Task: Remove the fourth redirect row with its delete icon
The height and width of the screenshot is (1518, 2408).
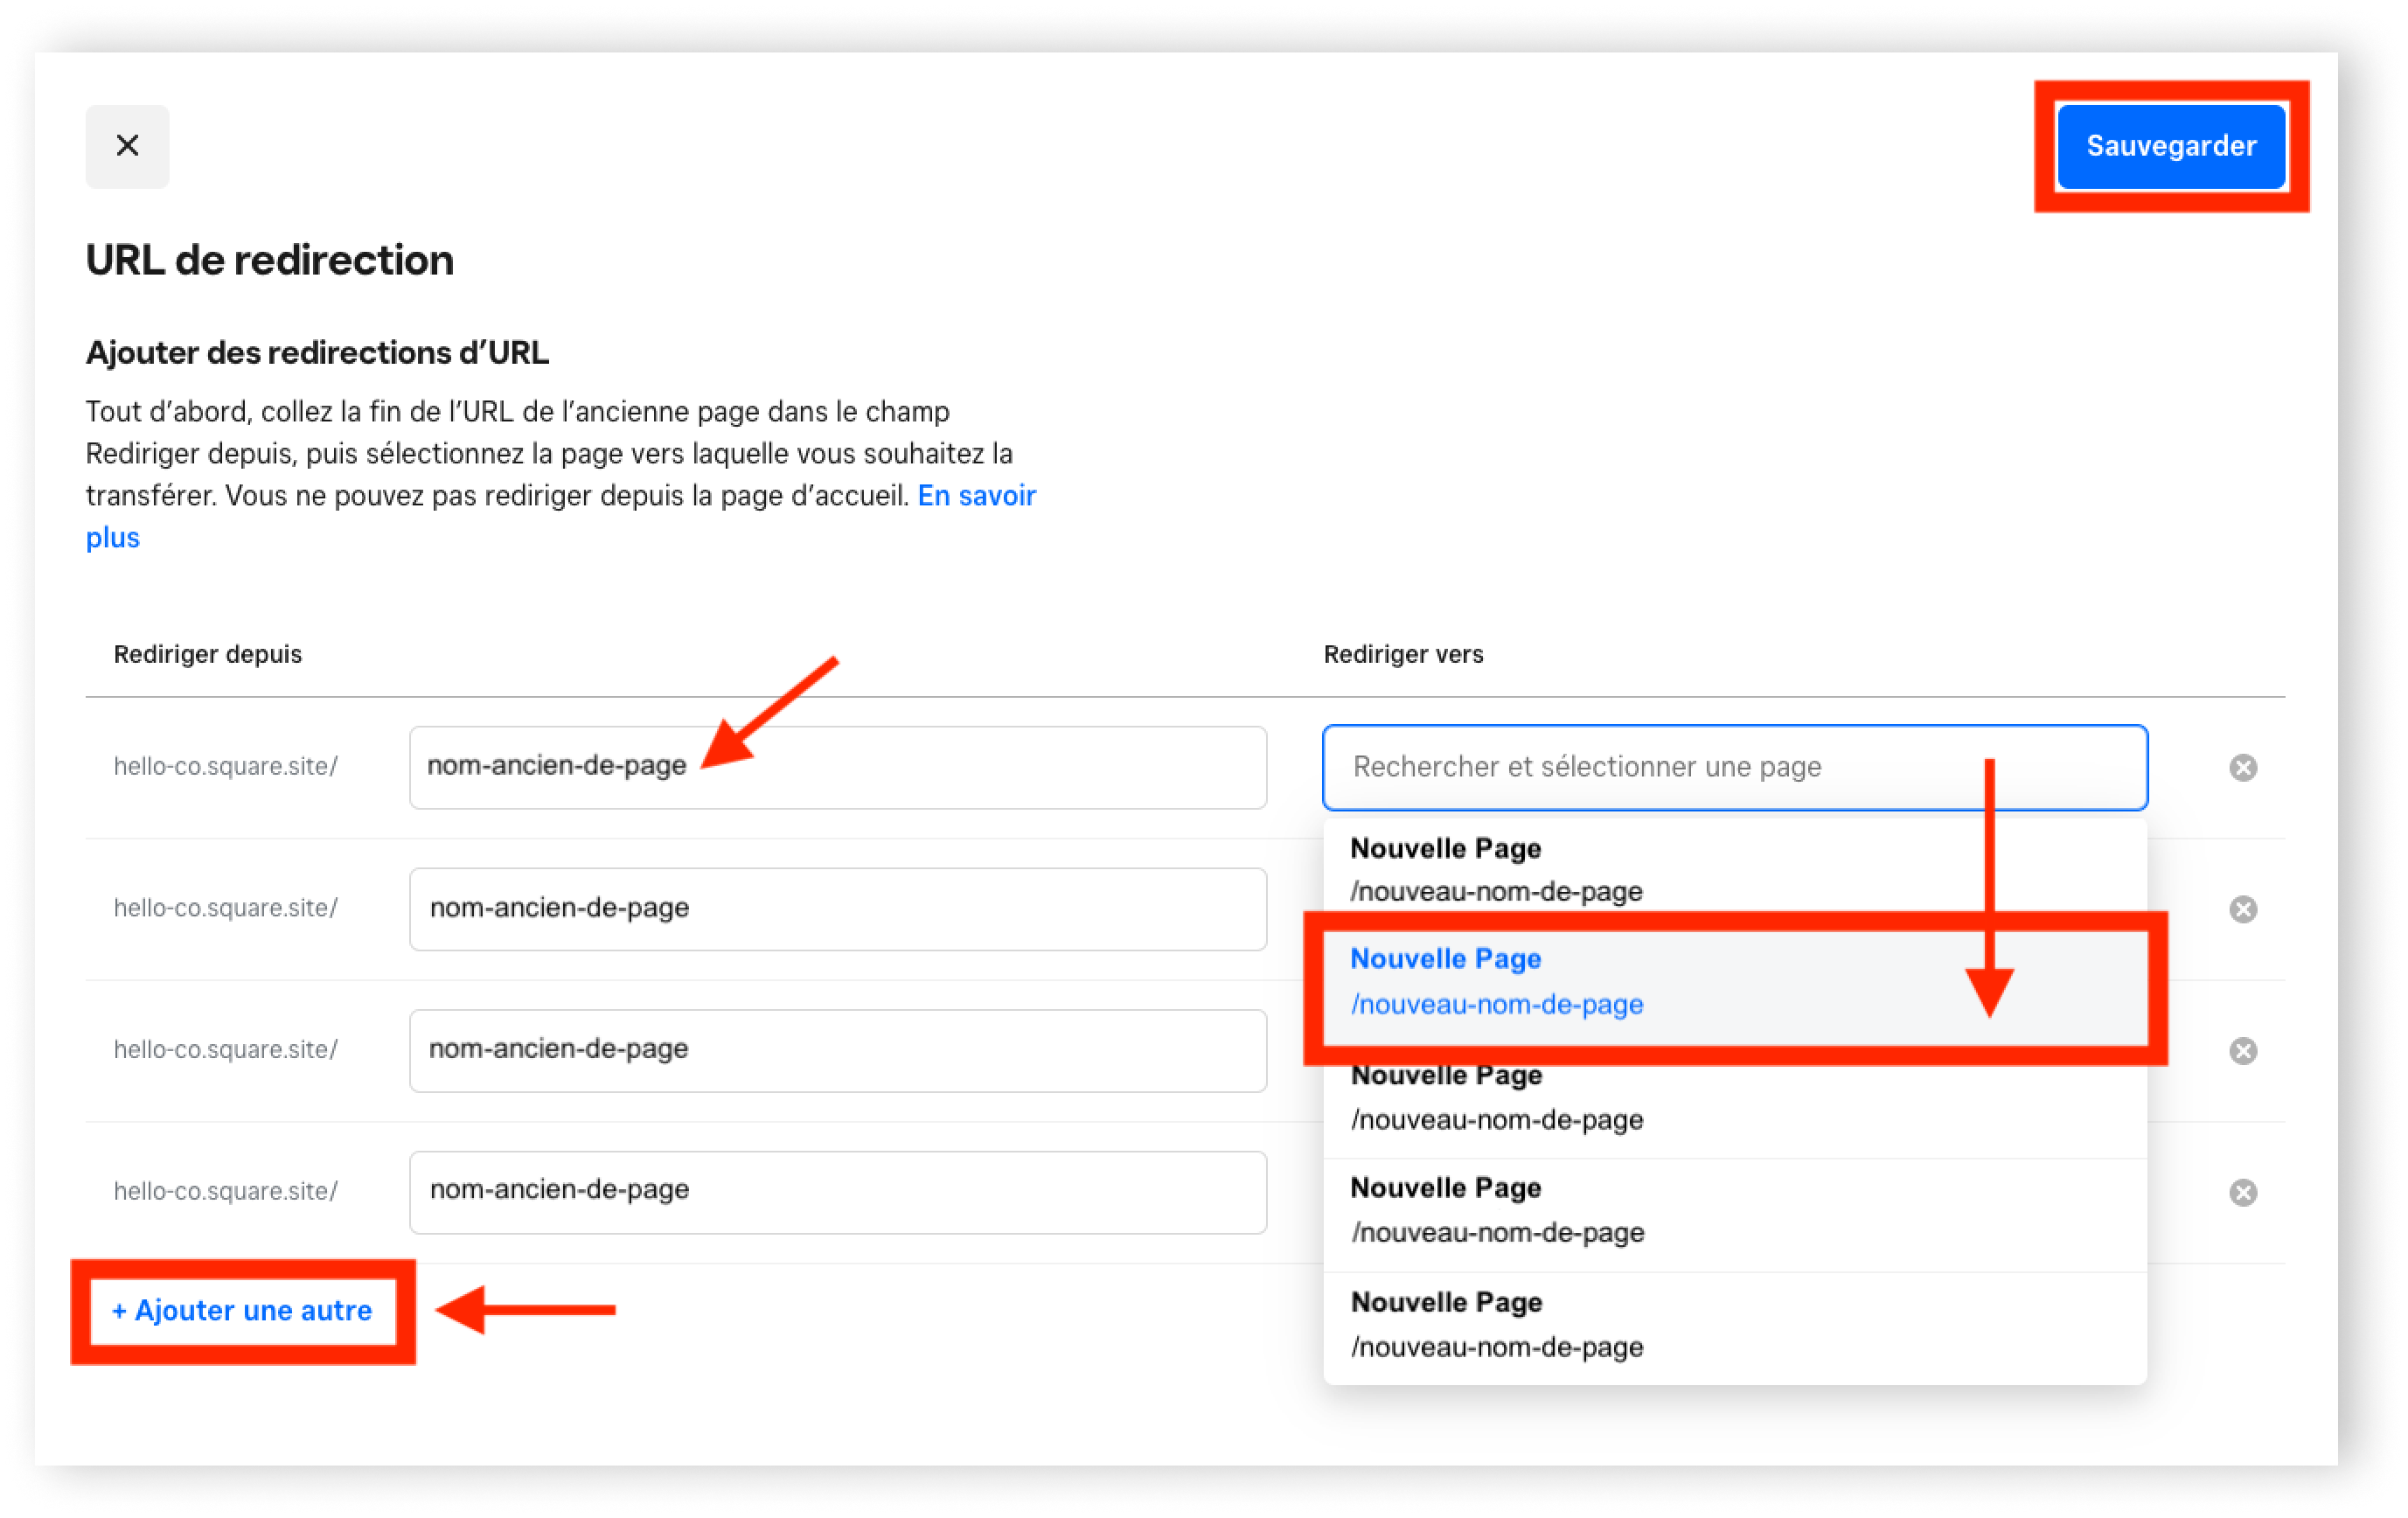Action: coord(2243,1192)
